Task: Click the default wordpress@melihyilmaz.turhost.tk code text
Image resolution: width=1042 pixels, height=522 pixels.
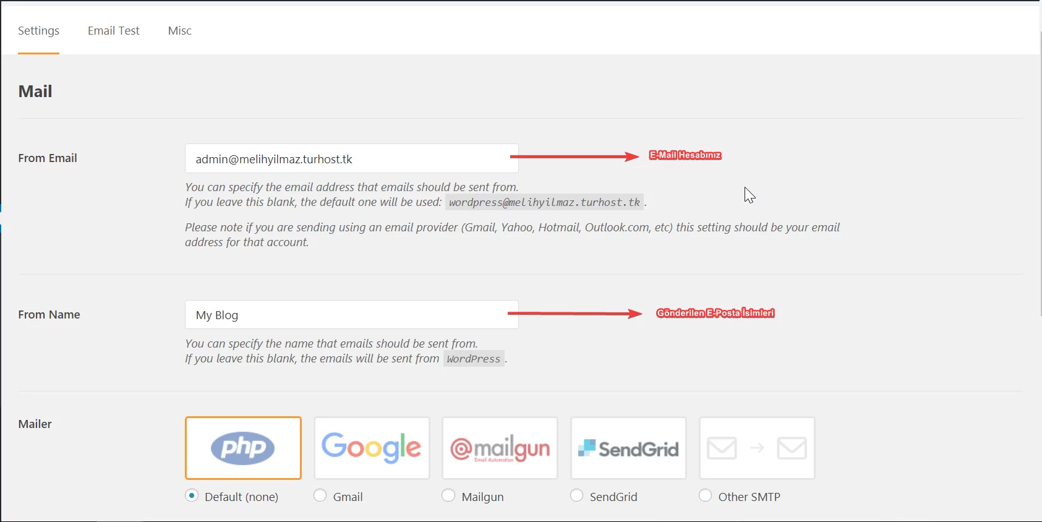Action: click(544, 202)
